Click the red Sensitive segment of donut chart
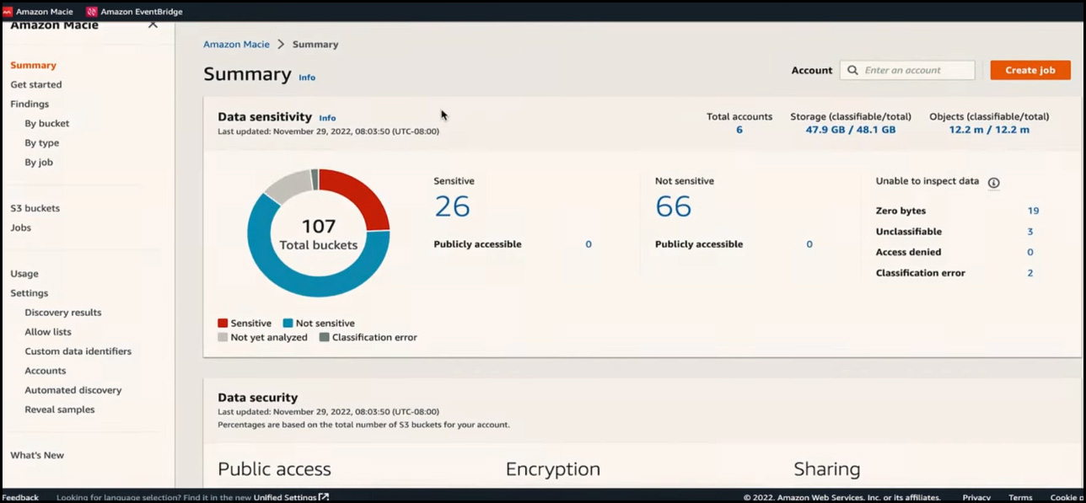 point(362,193)
